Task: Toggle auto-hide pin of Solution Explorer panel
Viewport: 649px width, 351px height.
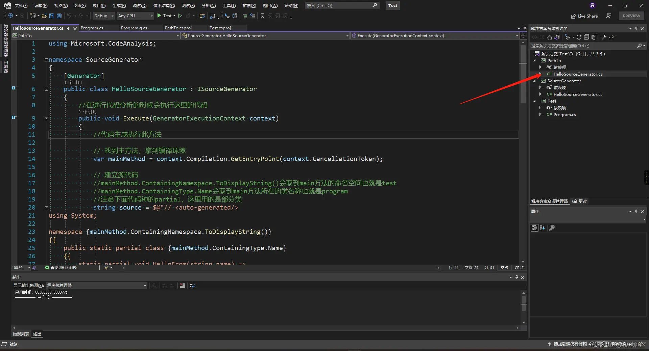Action: (x=636, y=29)
